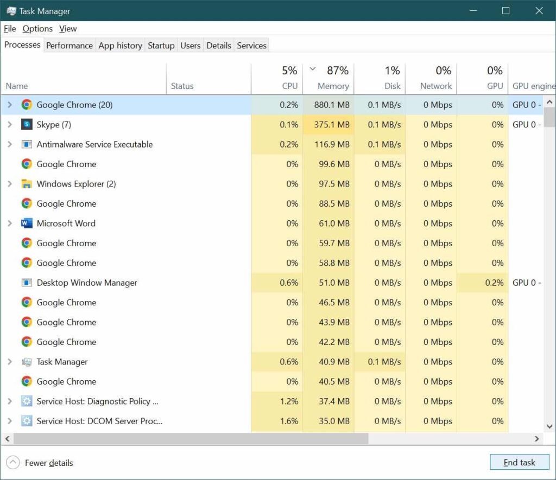Switch to the Details tab
Viewport: 556px width, 480px height.
pos(219,46)
